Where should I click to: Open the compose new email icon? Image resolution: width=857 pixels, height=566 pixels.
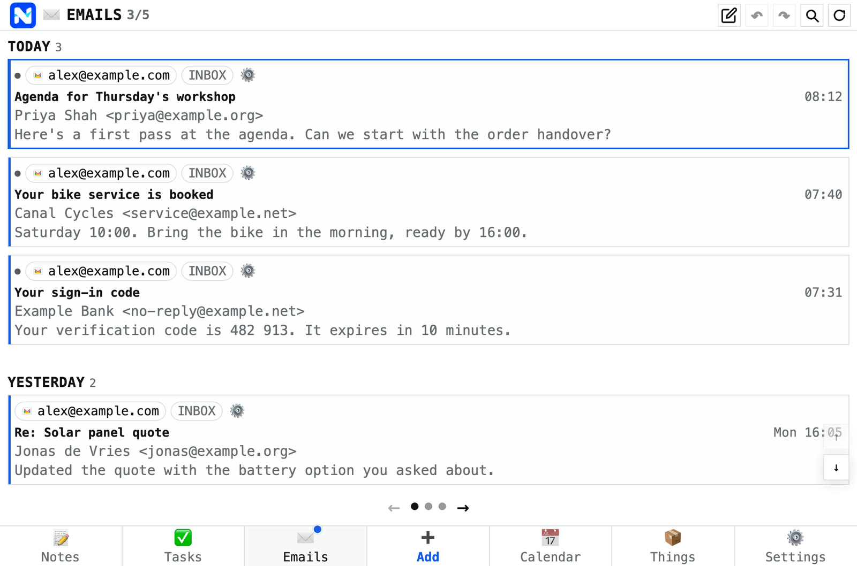click(729, 16)
